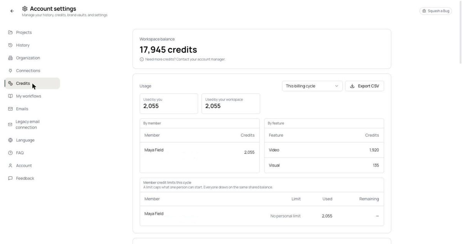The height and width of the screenshot is (244, 462).
Task: Open the Emails section
Action: point(32,109)
